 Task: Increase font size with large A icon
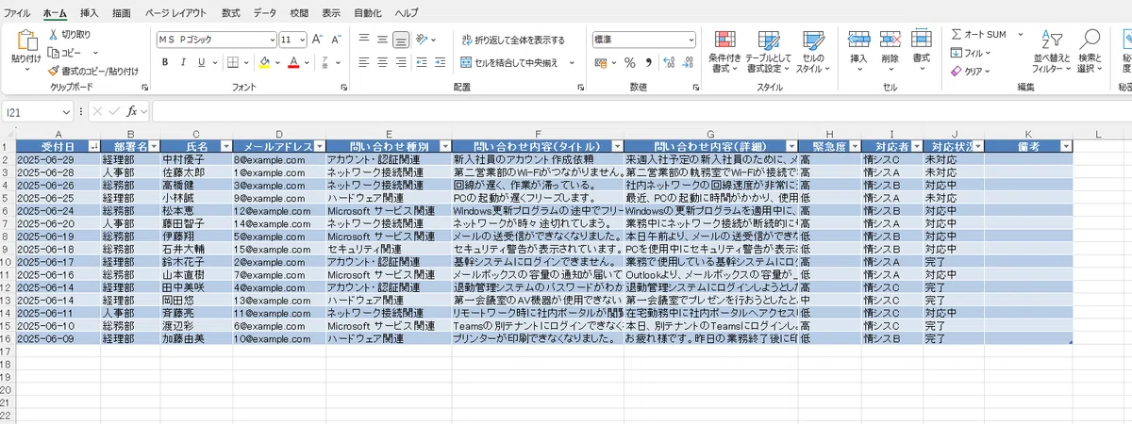(x=316, y=40)
